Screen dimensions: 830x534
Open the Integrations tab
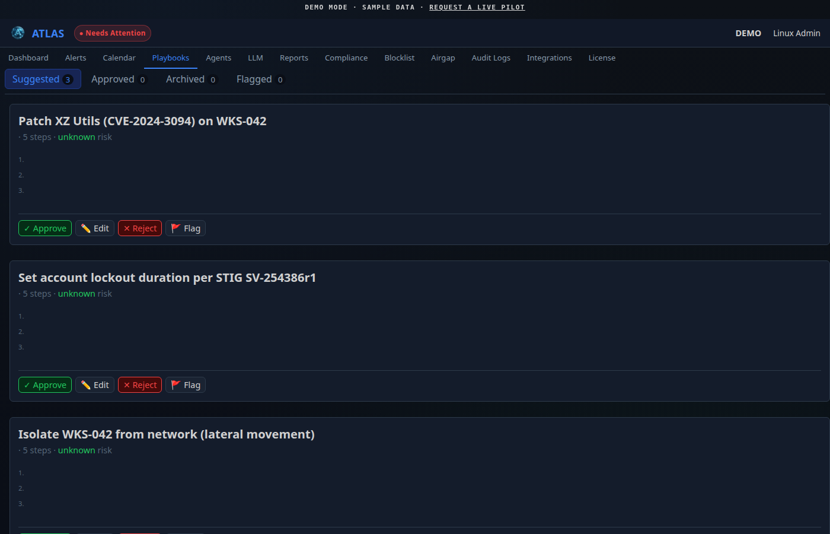click(550, 58)
